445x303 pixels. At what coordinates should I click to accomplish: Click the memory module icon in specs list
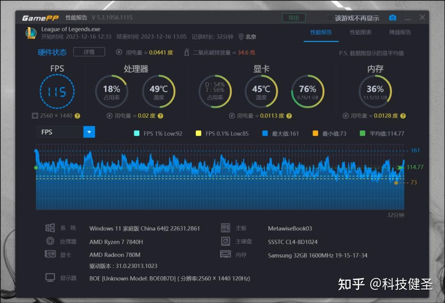[226, 254]
